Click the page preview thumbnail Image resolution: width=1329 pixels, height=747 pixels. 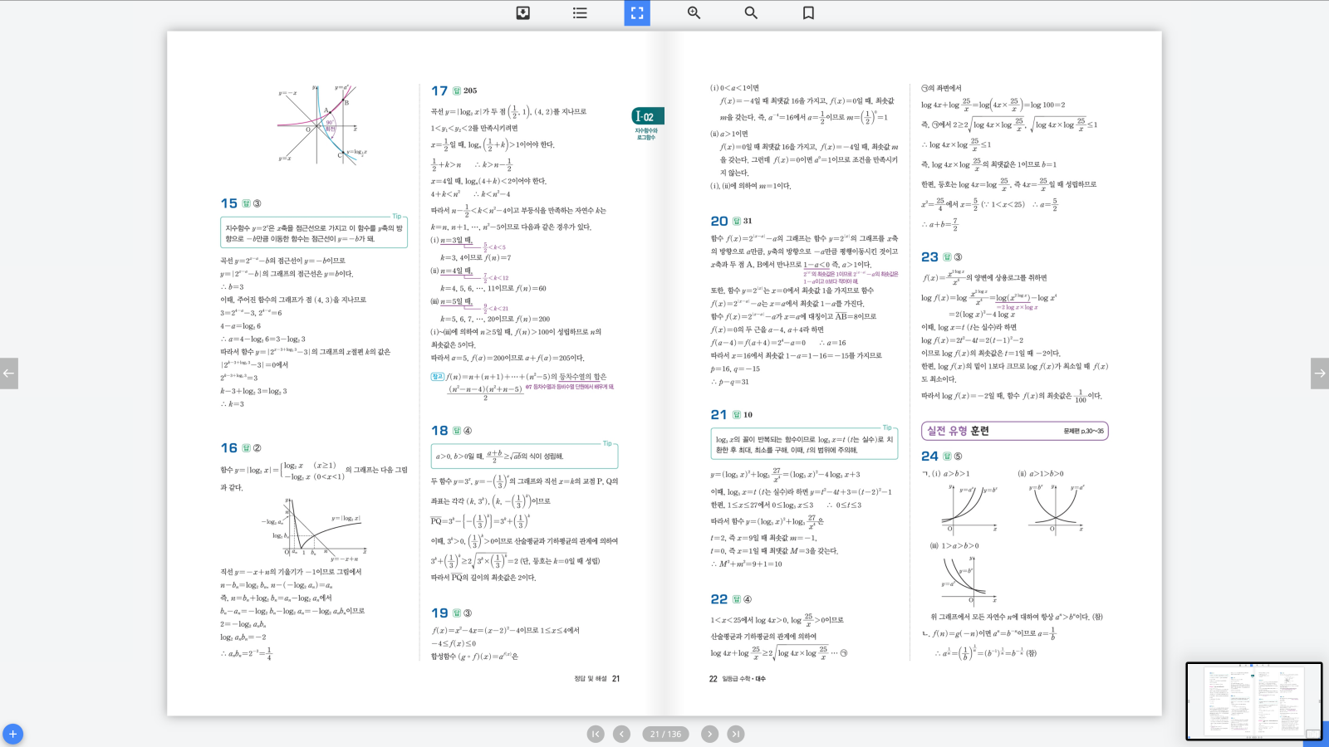pos(1253,701)
